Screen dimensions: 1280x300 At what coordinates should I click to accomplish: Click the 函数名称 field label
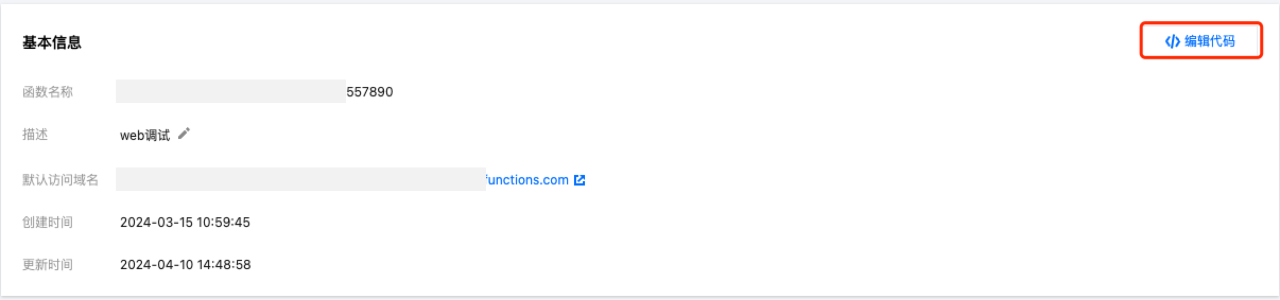(x=48, y=92)
